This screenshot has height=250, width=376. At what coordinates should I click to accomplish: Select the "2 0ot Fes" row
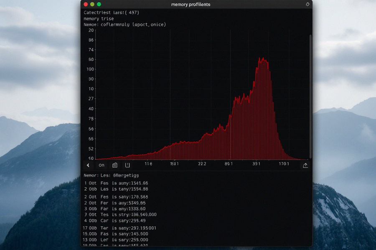pos(116,197)
